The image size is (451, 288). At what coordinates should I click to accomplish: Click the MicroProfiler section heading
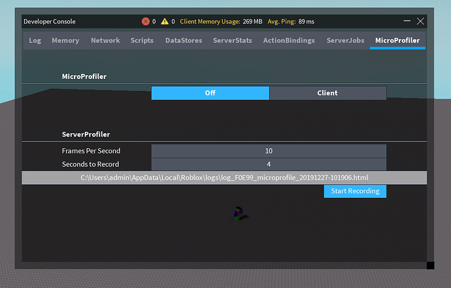point(84,76)
